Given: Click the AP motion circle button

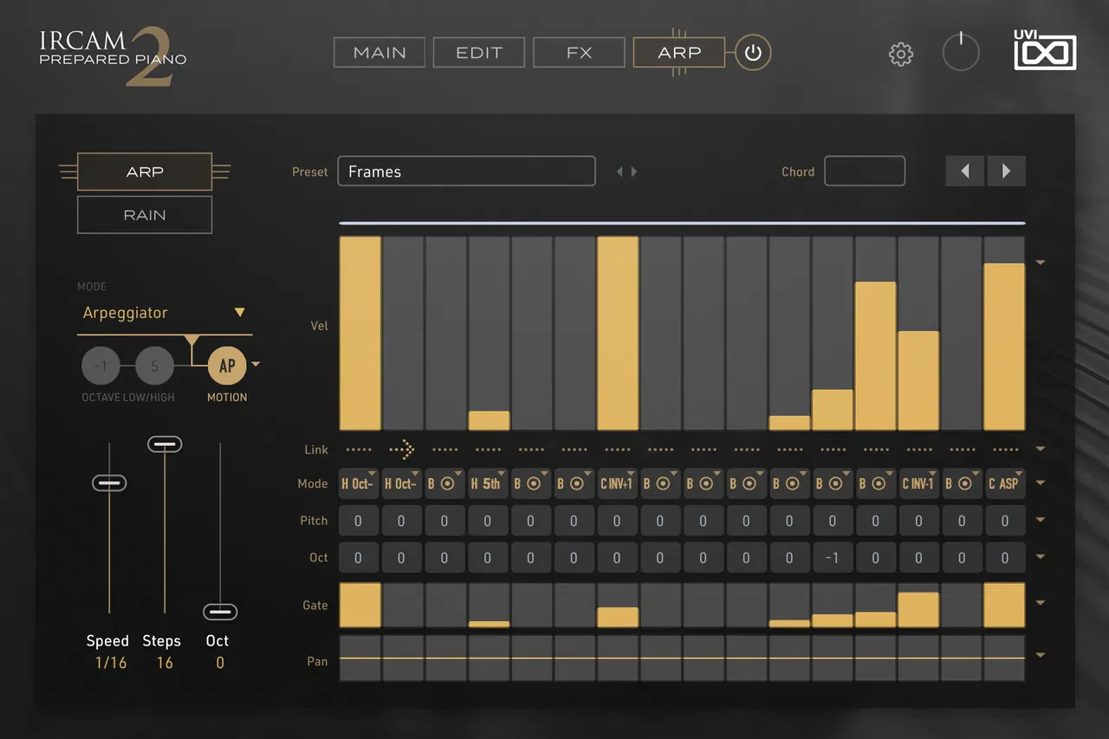Looking at the screenshot, I should point(227,366).
